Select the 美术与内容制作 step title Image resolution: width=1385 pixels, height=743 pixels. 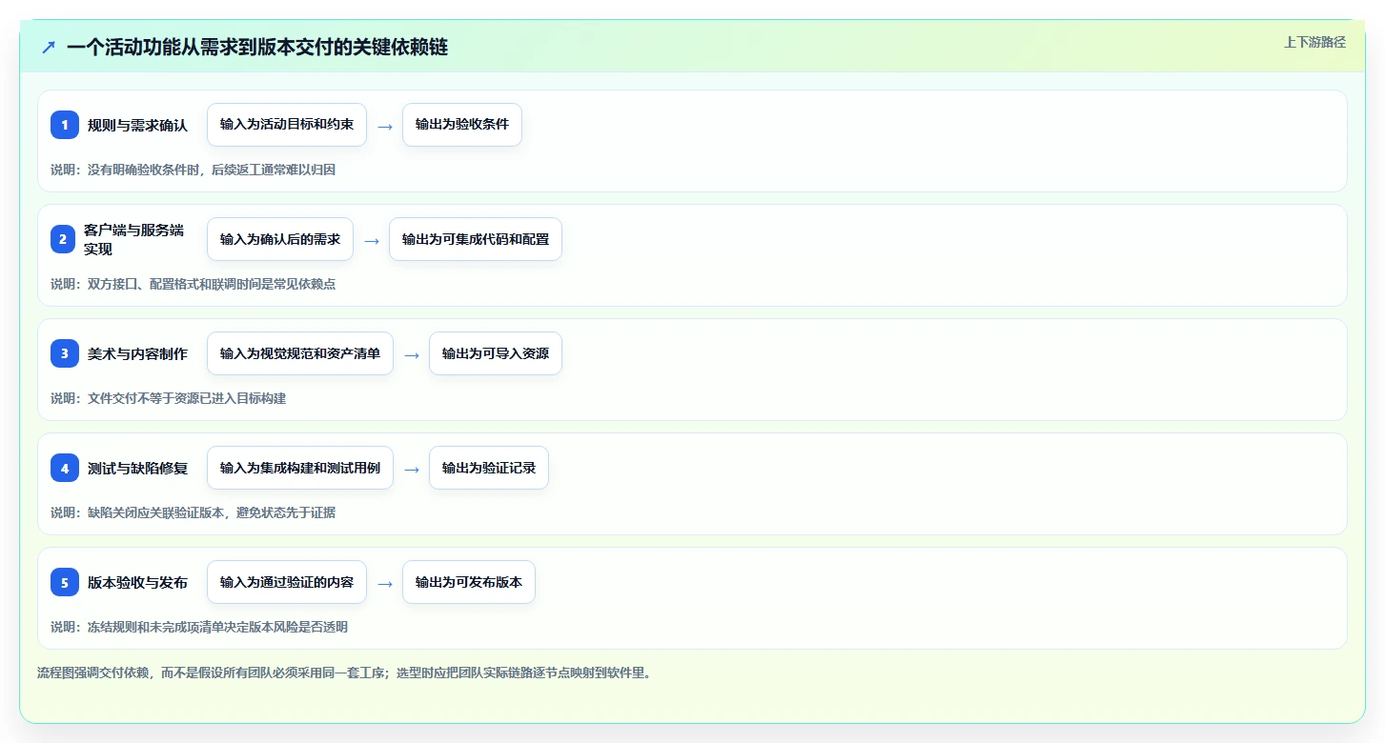point(137,353)
